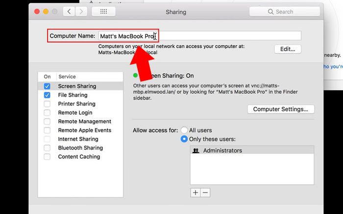Viewport: 343px width, 214px height.
Task: Select the Internet Sharing service row
Action: point(80,139)
